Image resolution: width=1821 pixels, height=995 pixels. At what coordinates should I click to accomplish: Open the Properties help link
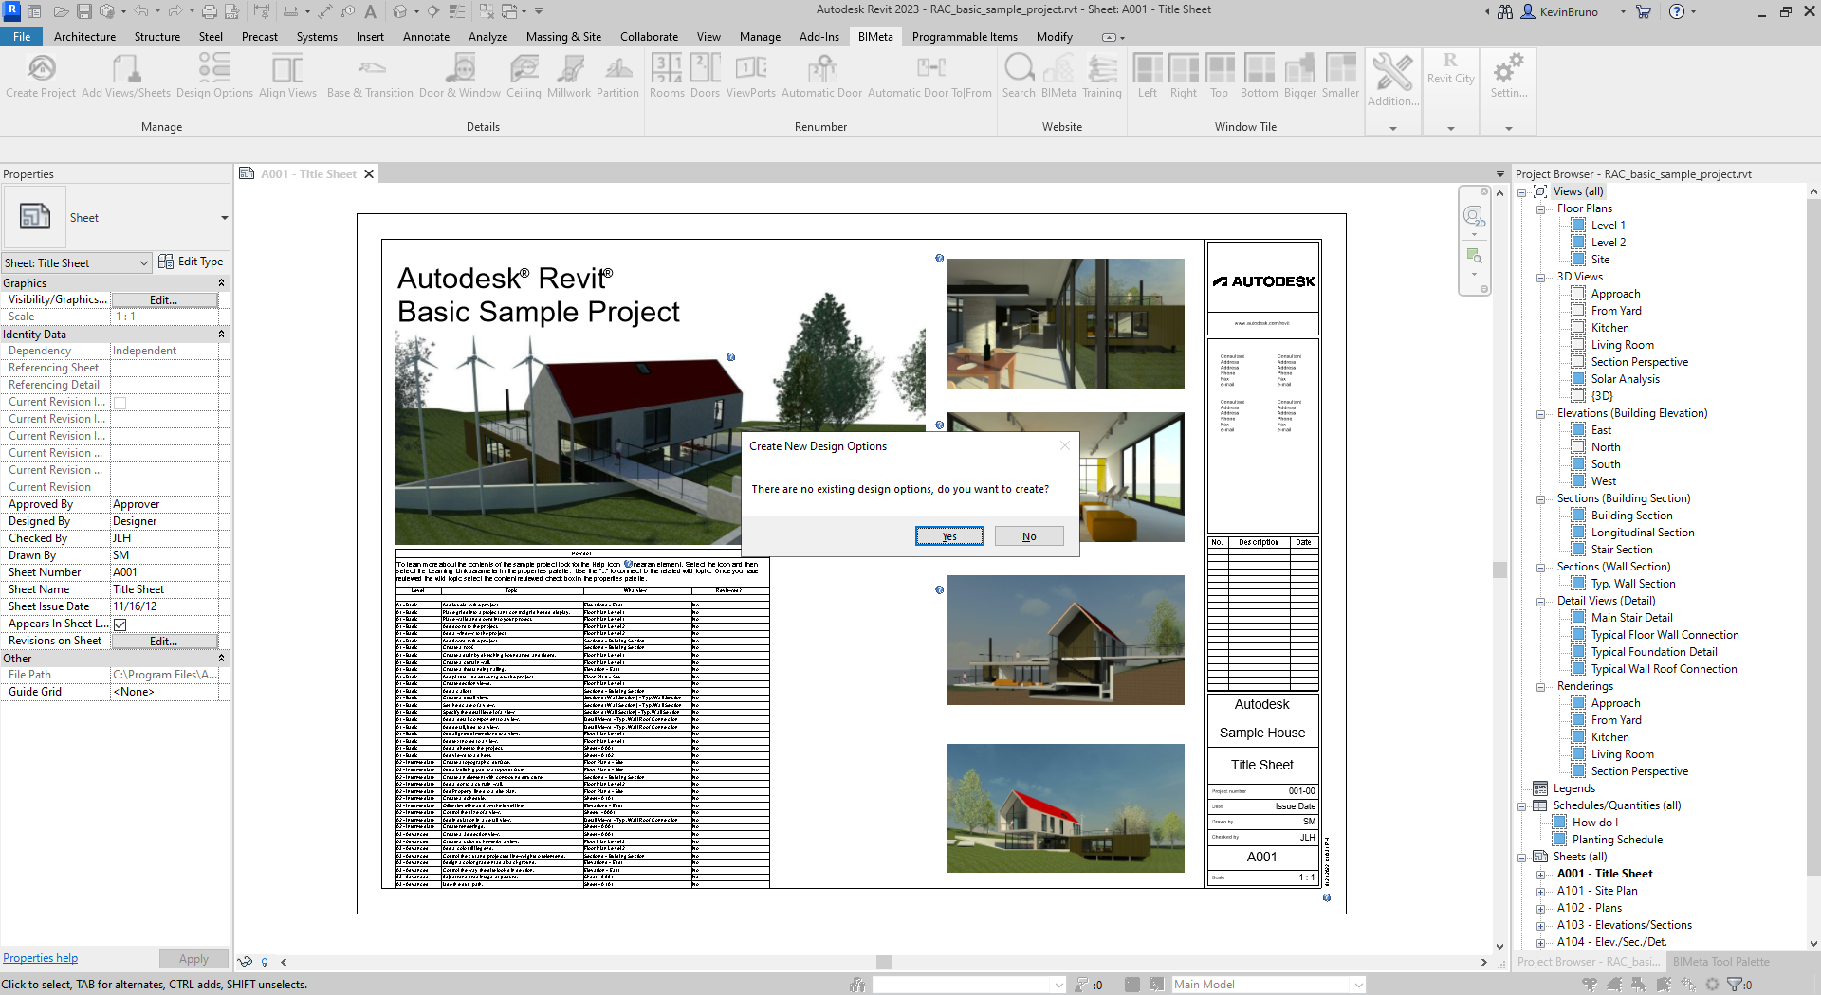[x=40, y=958]
